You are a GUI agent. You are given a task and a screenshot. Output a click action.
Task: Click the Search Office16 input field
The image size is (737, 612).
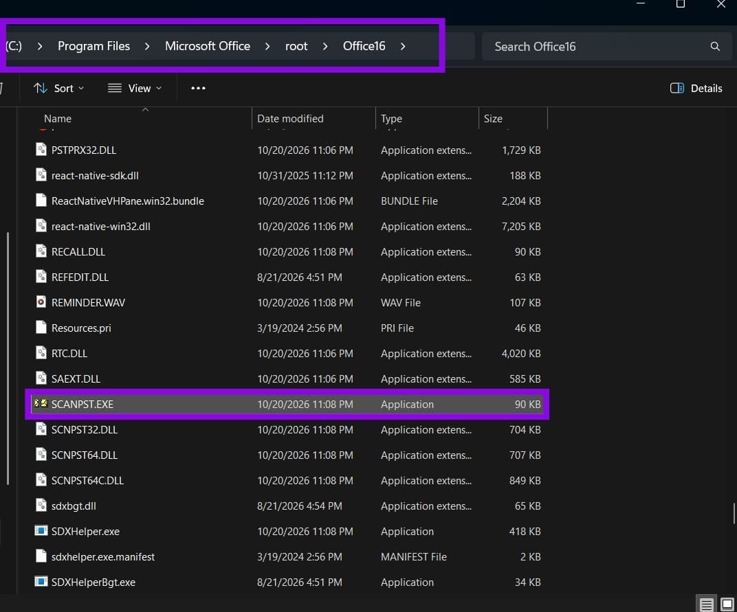point(607,46)
